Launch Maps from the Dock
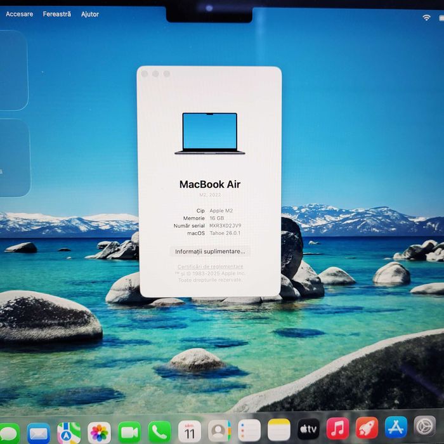 [69, 433]
